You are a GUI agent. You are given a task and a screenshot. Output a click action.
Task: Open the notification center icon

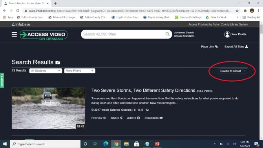tap(256, 144)
